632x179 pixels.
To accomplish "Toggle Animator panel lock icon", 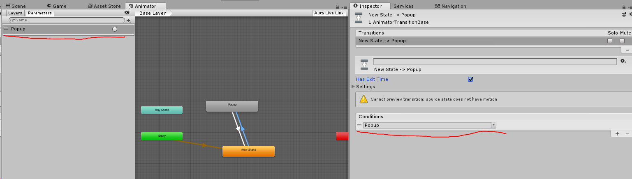I will coord(337,7).
